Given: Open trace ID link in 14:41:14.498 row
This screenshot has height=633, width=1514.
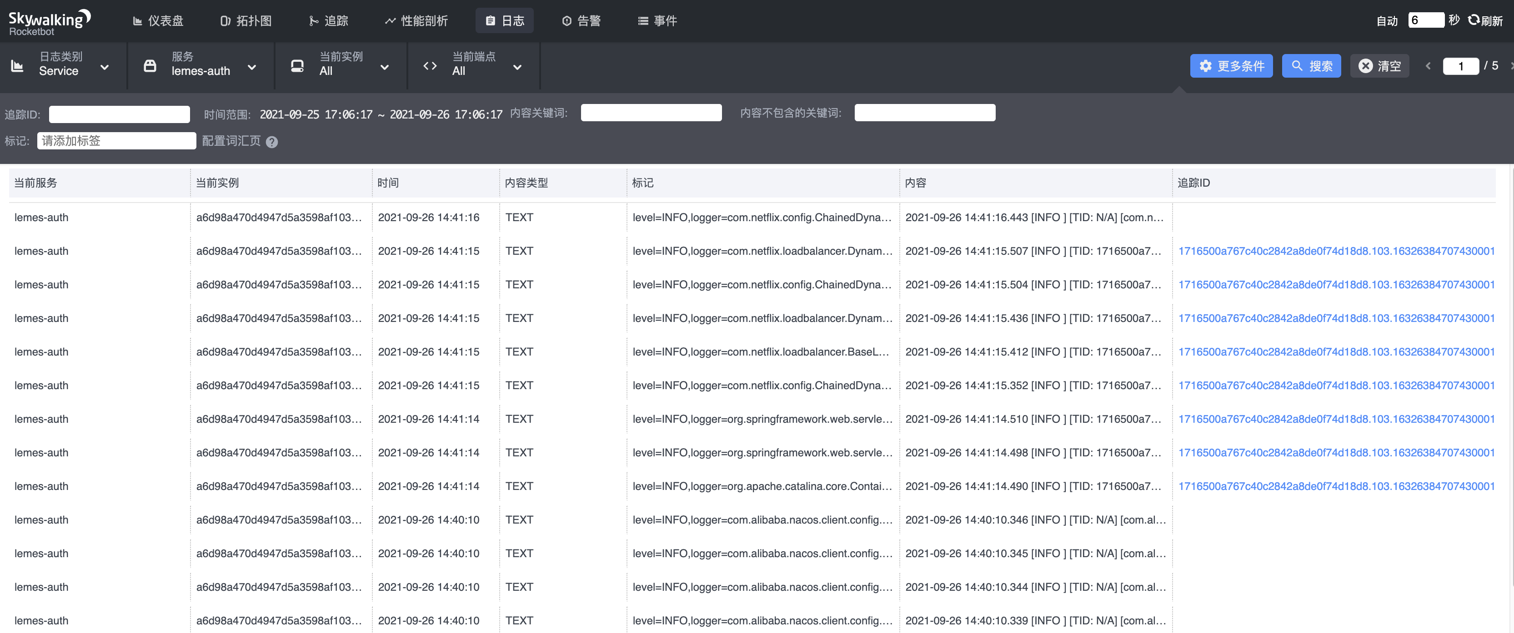Looking at the screenshot, I should pyautogui.click(x=1336, y=453).
